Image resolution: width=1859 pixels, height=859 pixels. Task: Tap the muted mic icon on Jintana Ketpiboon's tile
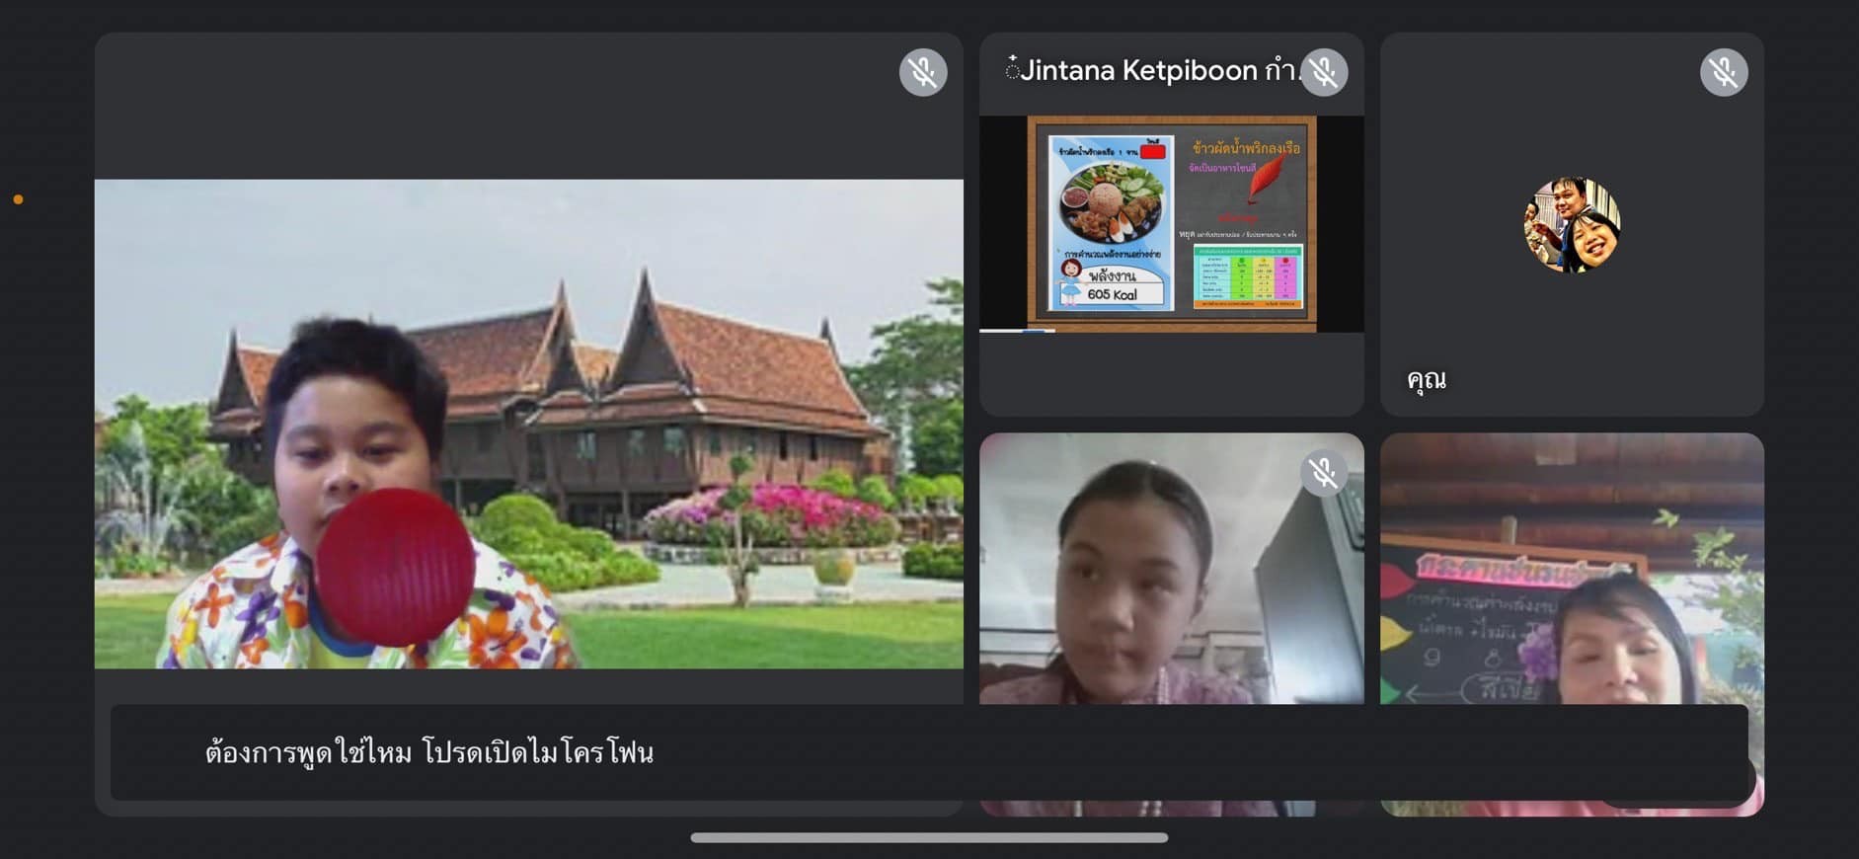1324,72
